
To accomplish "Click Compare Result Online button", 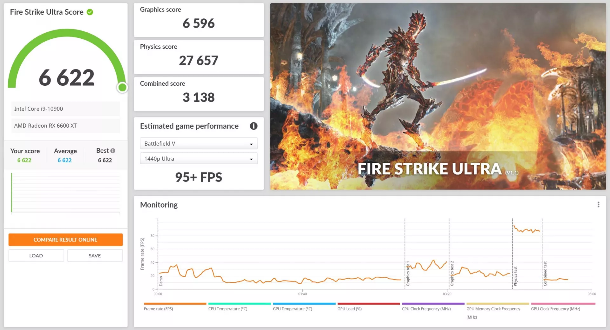I will click(x=65, y=240).
